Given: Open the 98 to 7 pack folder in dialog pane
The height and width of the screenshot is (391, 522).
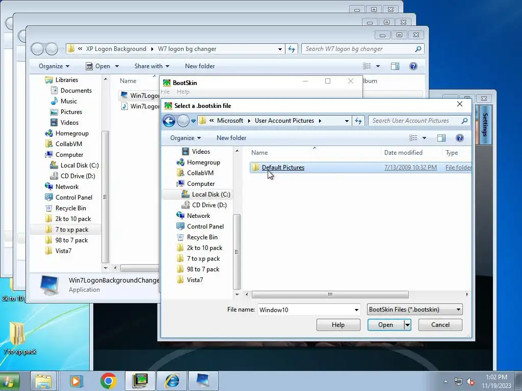Looking at the screenshot, I should click(203, 269).
